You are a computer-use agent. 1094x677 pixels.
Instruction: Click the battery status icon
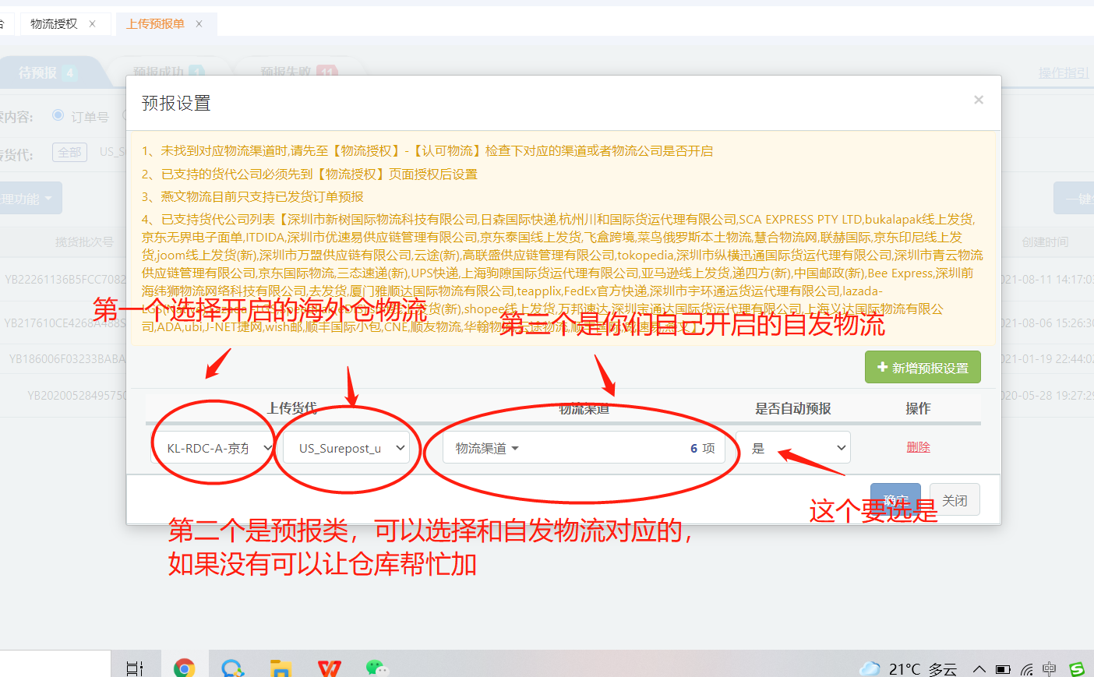[x=1003, y=669]
